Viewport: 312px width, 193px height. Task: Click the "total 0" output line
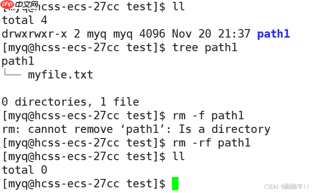(x=24, y=170)
